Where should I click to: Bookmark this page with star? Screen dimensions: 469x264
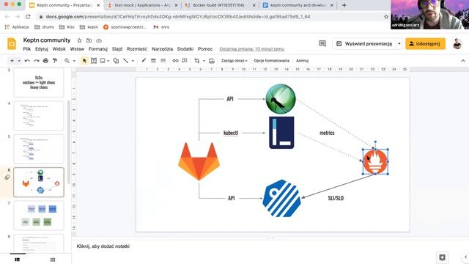pos(386,17)
